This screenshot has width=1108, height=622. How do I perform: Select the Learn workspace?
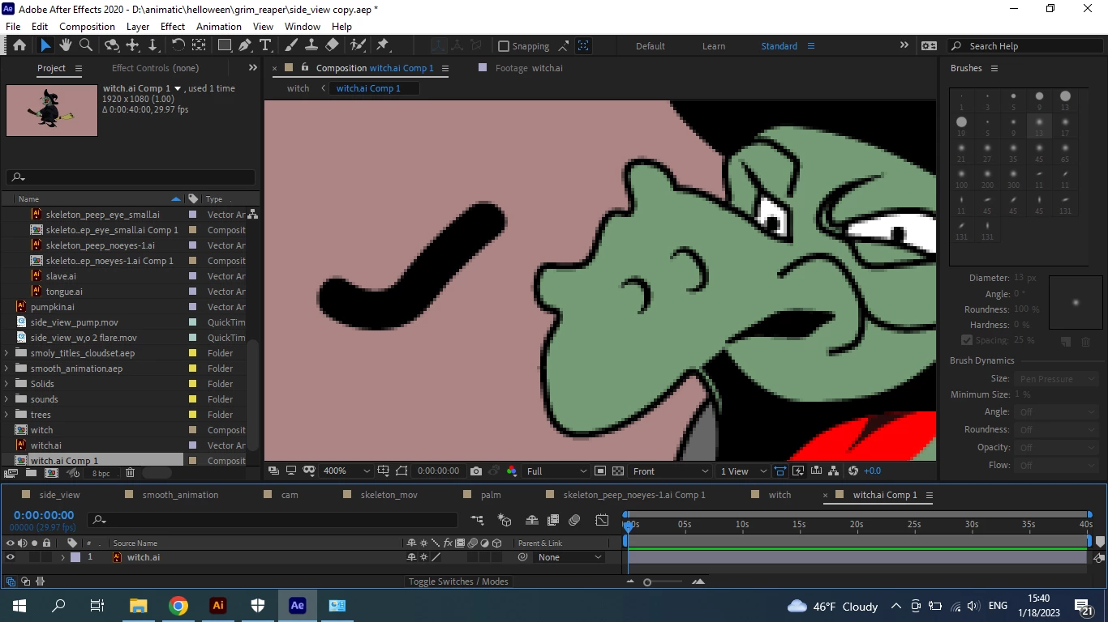pyautogui.click(x=714, y=46)
